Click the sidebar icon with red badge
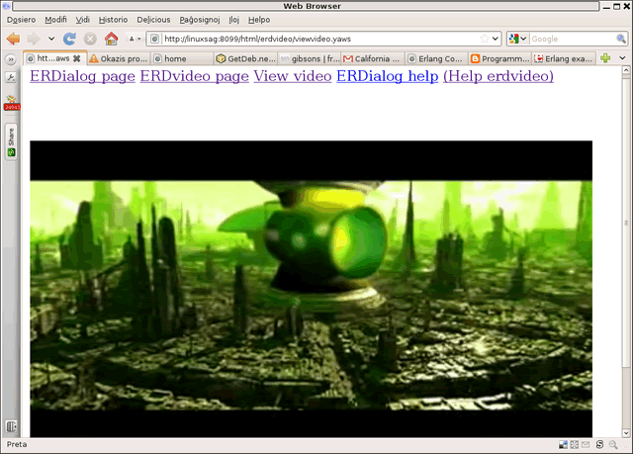633x454 pixels. click(11, 103)
